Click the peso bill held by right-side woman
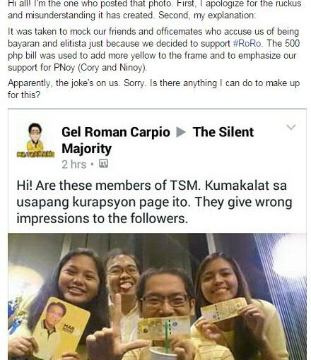Viewport: 311px width, 360px height. click(223, 310)
